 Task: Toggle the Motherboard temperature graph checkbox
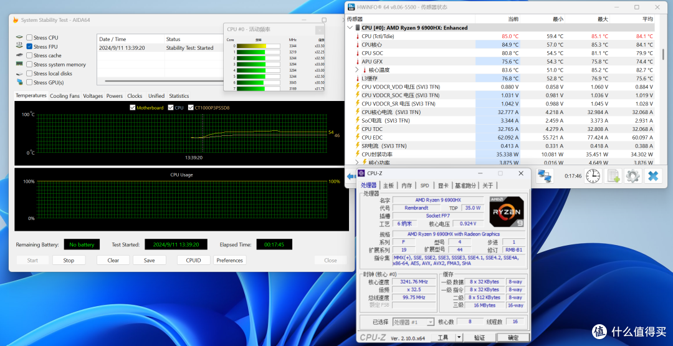coord(133,108)
